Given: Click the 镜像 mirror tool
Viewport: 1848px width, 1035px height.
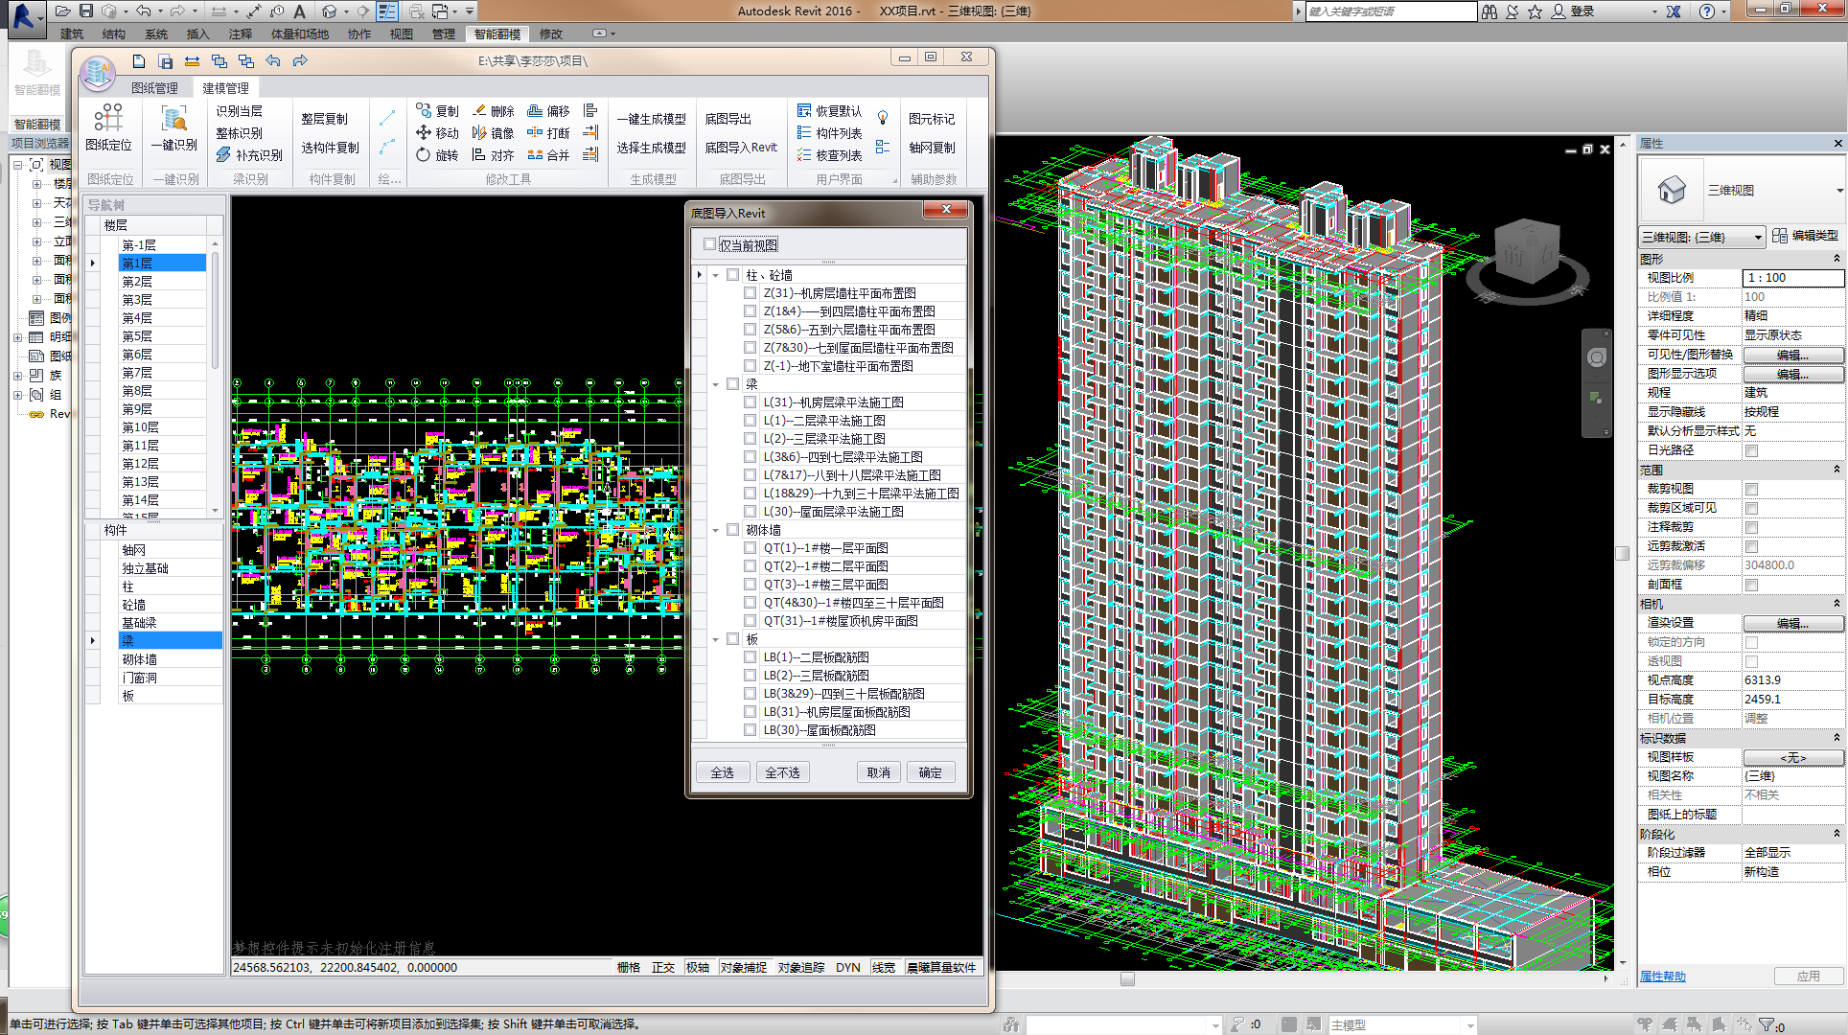Looking at the screenshot, I should tap(493, 133).
